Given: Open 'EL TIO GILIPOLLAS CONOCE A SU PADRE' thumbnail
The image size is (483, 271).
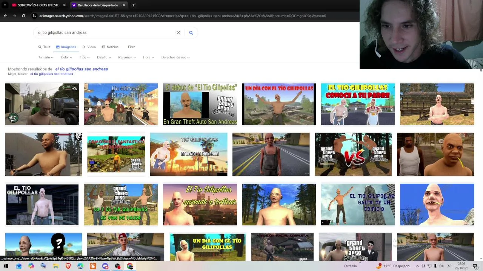Looking at the screenshot, I should tap(358, 104).
